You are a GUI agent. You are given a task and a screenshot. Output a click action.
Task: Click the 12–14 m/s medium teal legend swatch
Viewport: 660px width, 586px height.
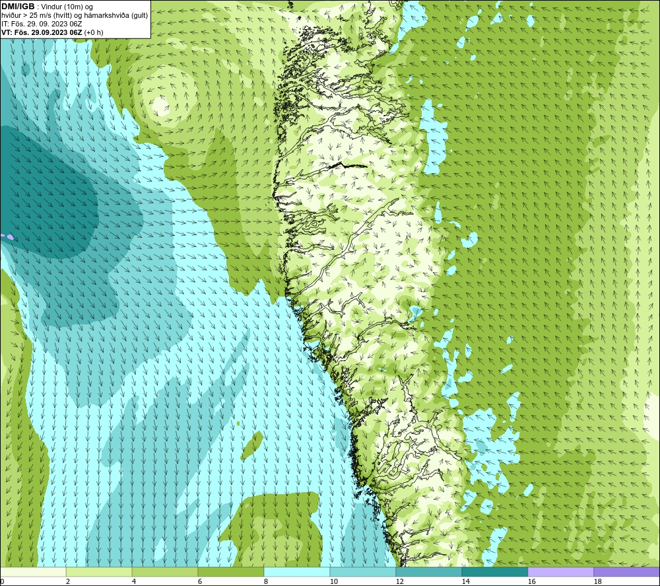click(x=428, y=571)
